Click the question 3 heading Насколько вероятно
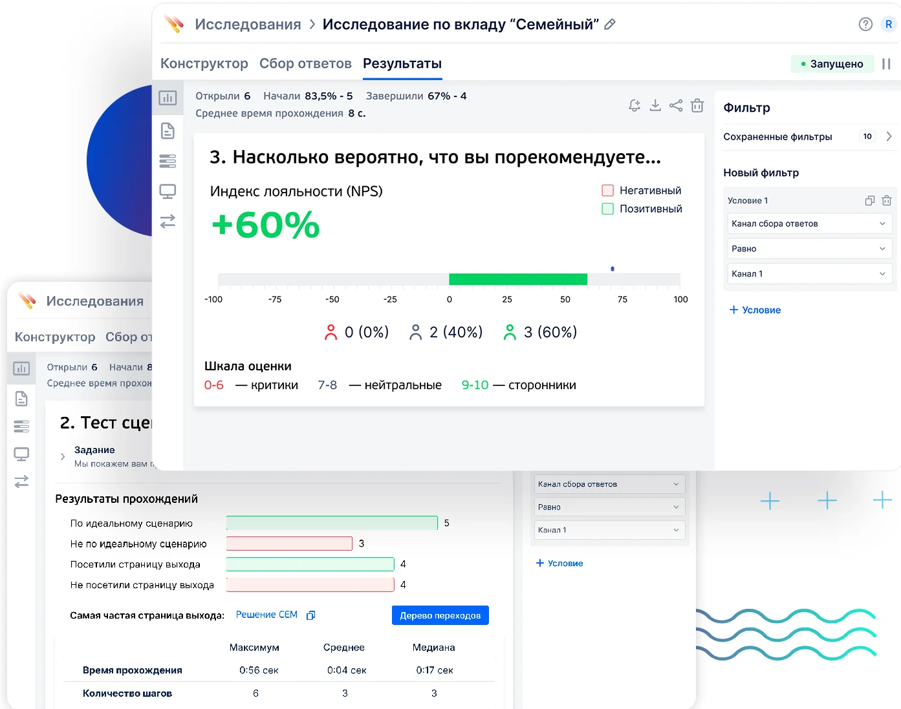The image size is (901, 709). pos(435,157)
